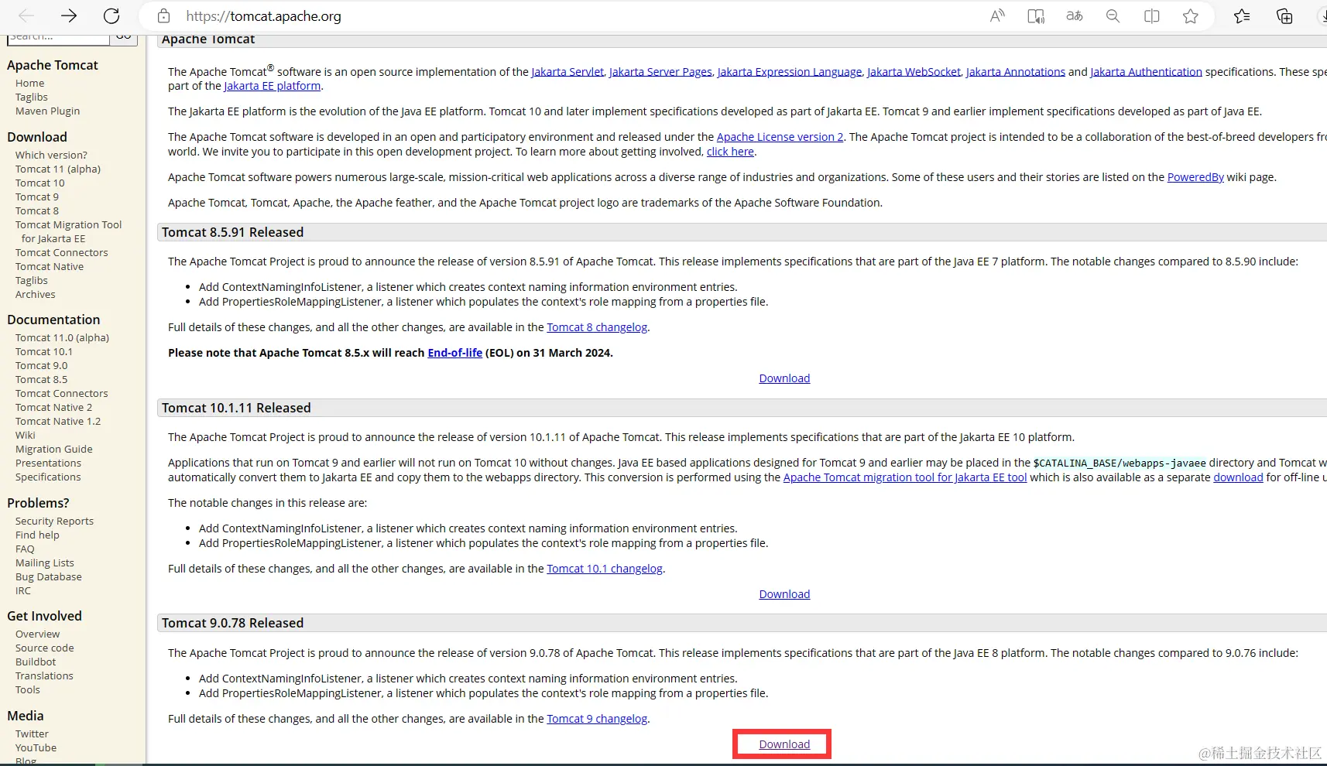Click the browser forward arrow
1327x766 pixels.
69,15
